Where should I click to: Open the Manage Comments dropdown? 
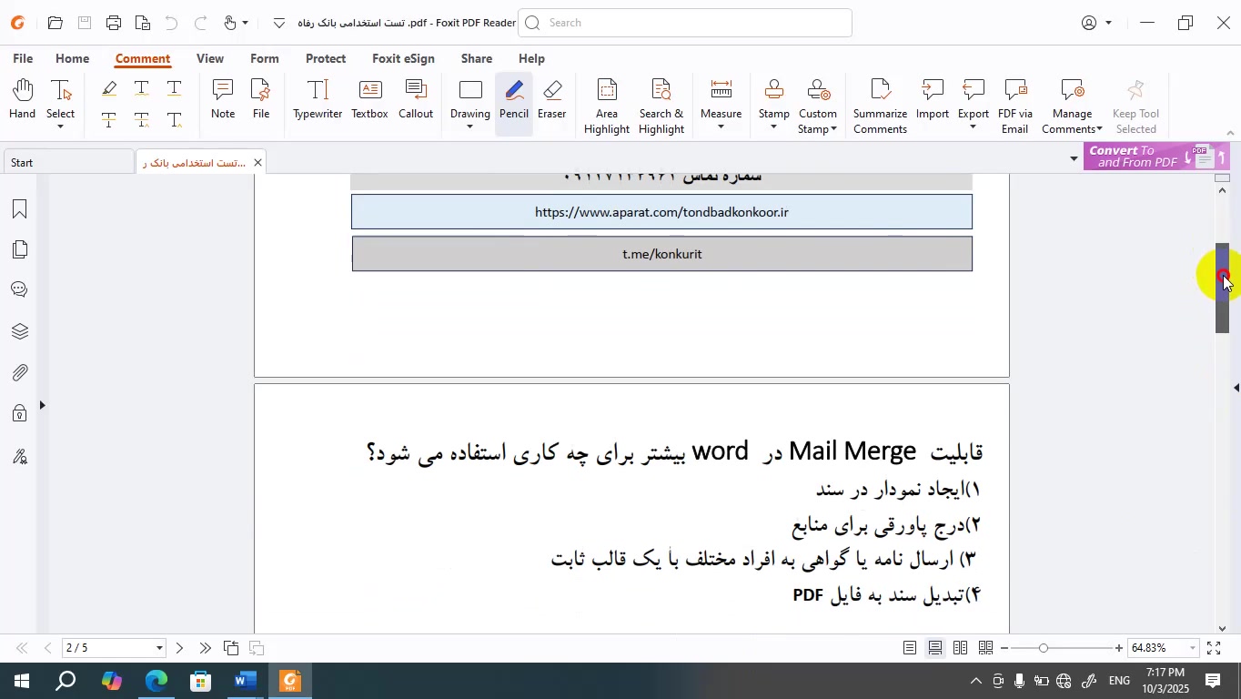pyautogui.click(x=1099, y=129)
